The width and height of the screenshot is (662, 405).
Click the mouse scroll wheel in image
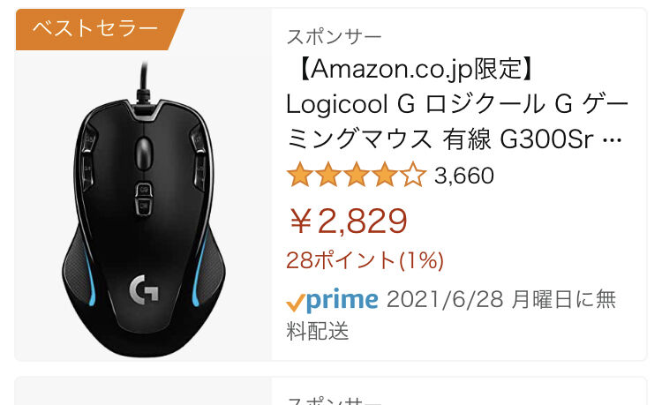[x=144, y=154]
